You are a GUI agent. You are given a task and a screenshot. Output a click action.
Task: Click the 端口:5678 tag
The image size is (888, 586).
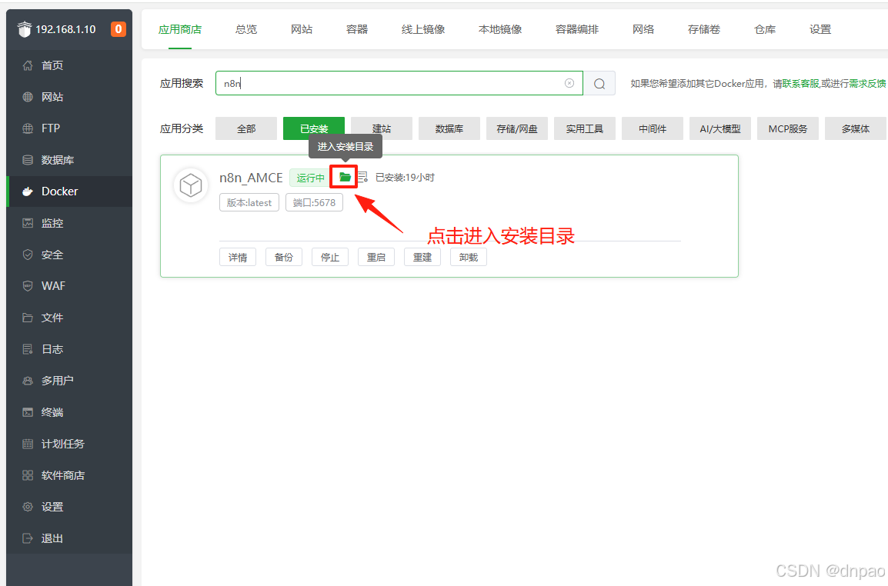(x=314, y=202)
